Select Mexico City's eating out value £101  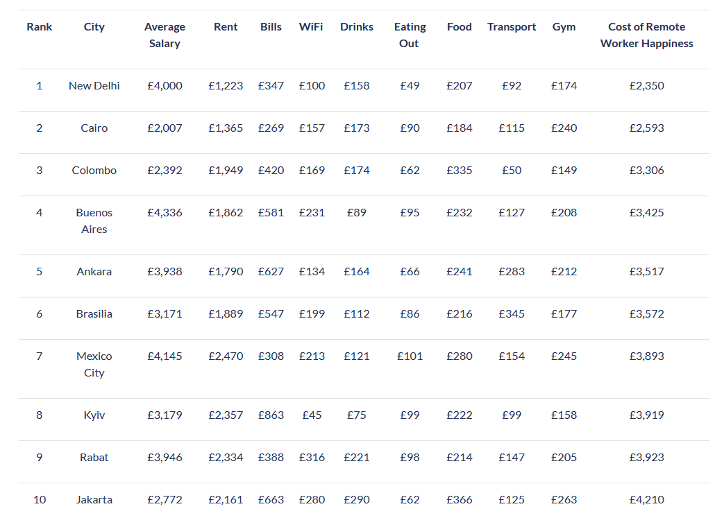click(x=410, y=356)
